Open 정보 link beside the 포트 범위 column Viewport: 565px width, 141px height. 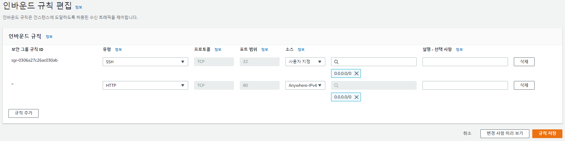(265, 50)
